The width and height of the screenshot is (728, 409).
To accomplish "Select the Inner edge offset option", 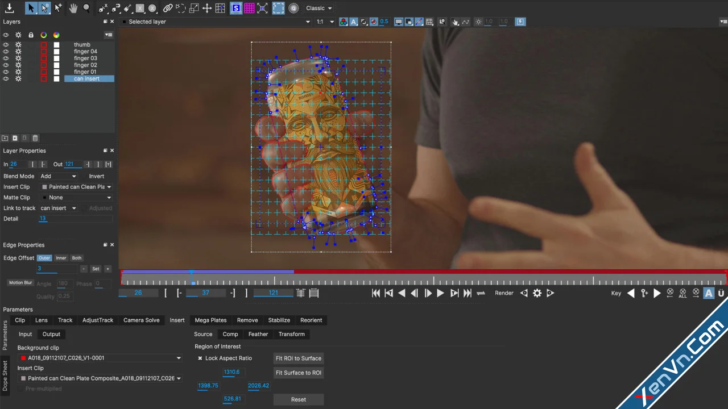I will pyautogui.click(x=61, y=258).
